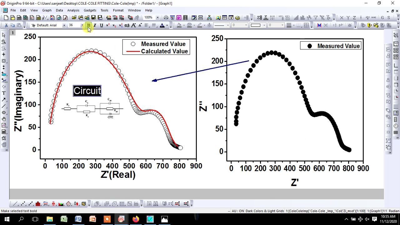The width and height of the screenshot is (400, 225).
Task: Click Z''(Imaginary) axis title
Action: pyautogui.click(x=19, y=101)
